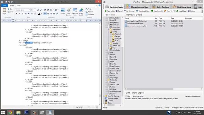The width and height of the screenshot is (204, 115).
Task: Apply strikethrough in WordPad
Action: pyautogui.click(x=25, y=14)
